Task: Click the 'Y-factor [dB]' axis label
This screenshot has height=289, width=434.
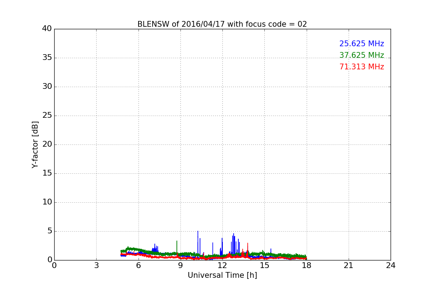Action: pyautogui.click(x=35, y=144)
